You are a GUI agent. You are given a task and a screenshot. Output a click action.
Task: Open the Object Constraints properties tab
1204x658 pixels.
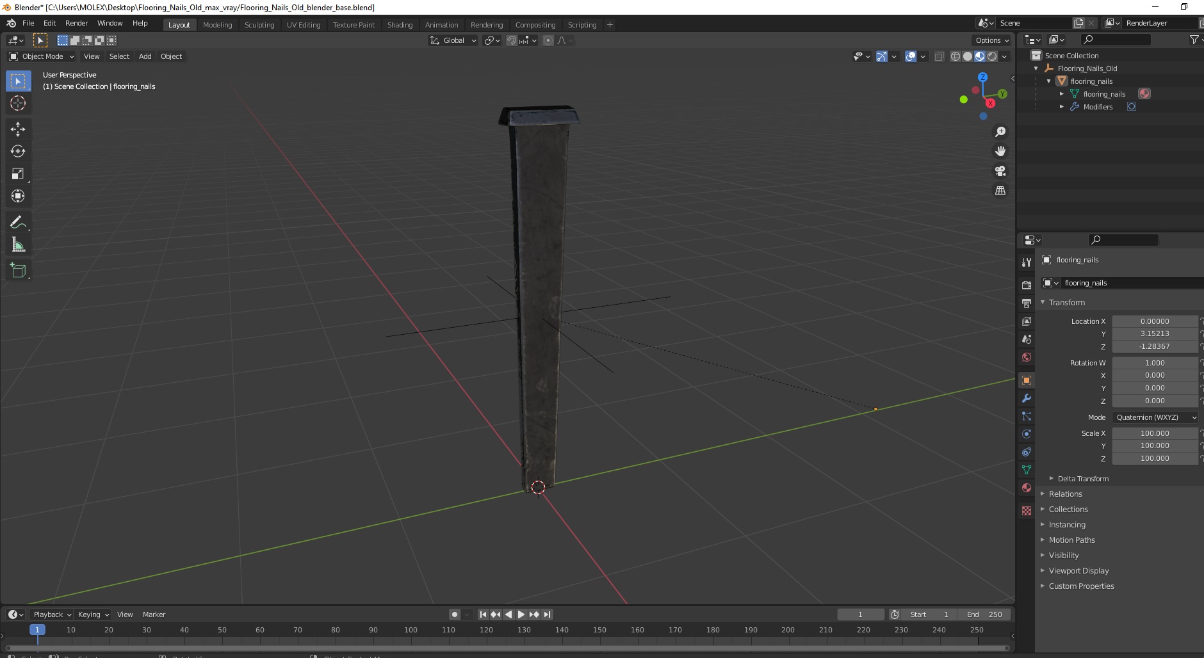pos(1027,452)
